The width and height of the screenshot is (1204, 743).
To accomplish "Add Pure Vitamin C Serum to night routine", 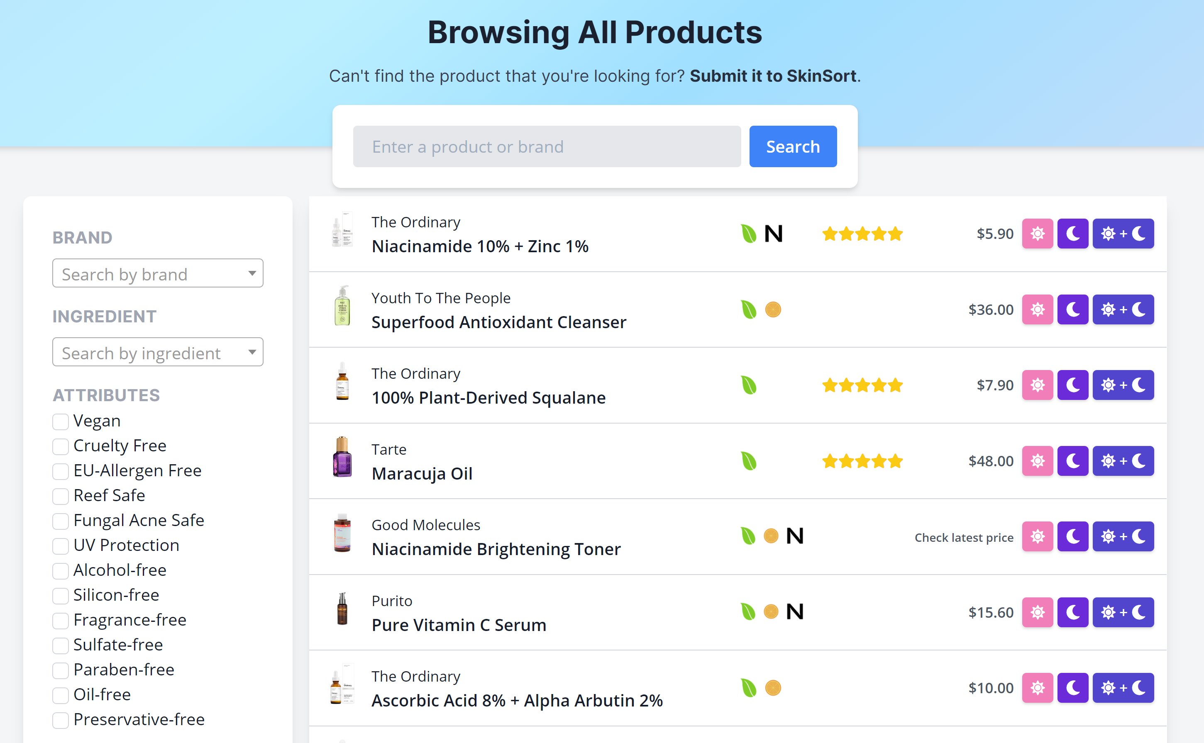I will pos(1073,612).
